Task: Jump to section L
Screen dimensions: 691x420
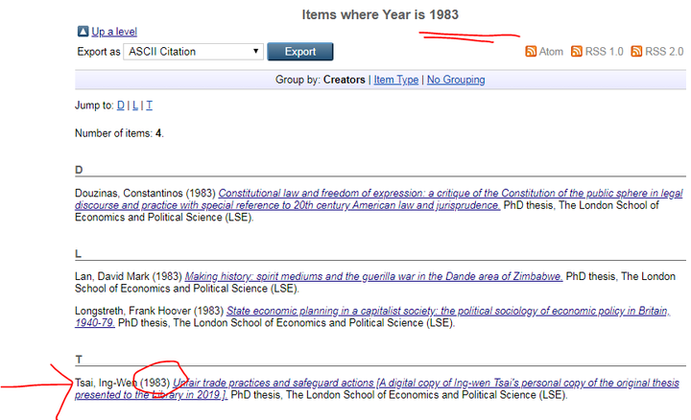Action: [x=135, y=105]
